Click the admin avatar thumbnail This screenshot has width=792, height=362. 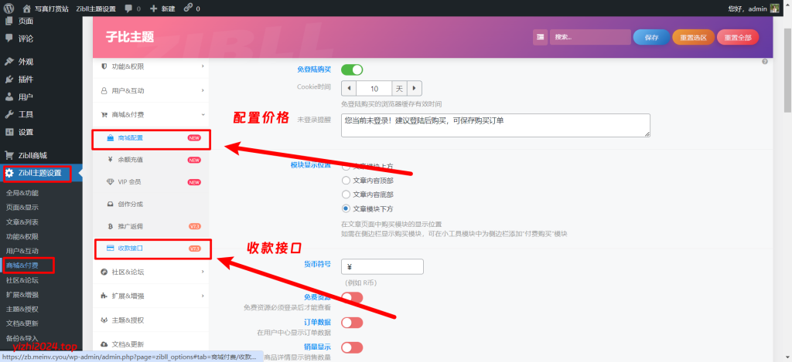click(774, 8)
